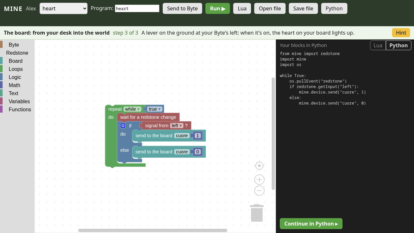
Task: Click the MINE logo
Action: [x=13, y=9]
